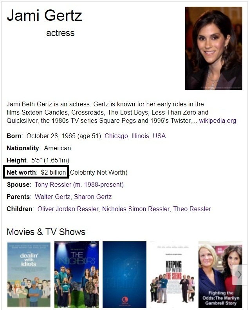
Task: Open Sharon Gertz parent link
Action: click(x=93, y=197)
